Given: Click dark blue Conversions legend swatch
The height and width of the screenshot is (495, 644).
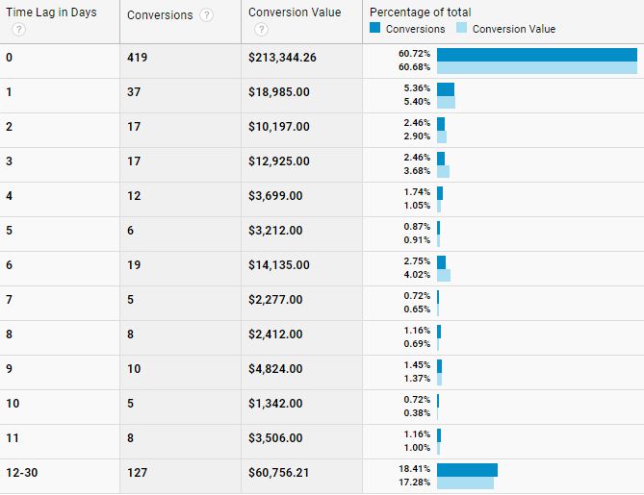Looking at the screenshot, I should point(375,29).
